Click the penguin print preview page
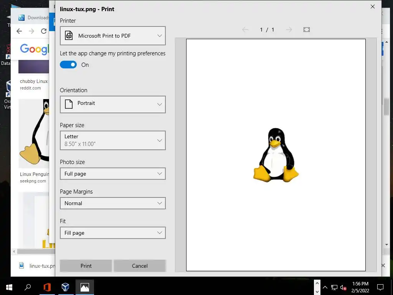Image resolution: width=393 pixels, height=295 pixels. pyautogui.click(x=276, y=155)
